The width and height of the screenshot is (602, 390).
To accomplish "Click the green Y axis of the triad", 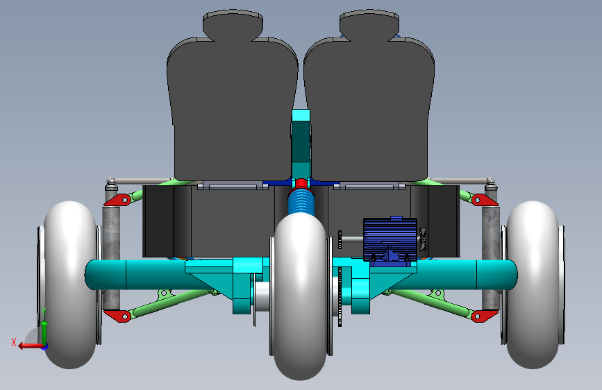I will pos(44,332).
